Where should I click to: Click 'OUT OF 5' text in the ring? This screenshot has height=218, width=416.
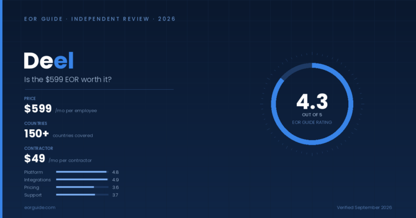(x=312, y=115)
